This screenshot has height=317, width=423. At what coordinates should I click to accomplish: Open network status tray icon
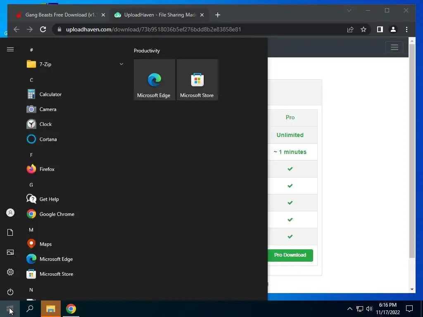(360, 309)
